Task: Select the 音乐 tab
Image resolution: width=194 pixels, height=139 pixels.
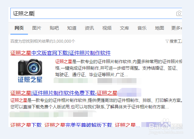Action: [x=142, y=28]
